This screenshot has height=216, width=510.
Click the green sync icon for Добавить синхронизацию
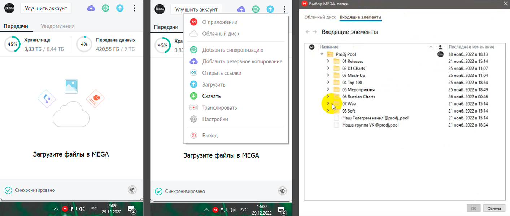194,50
